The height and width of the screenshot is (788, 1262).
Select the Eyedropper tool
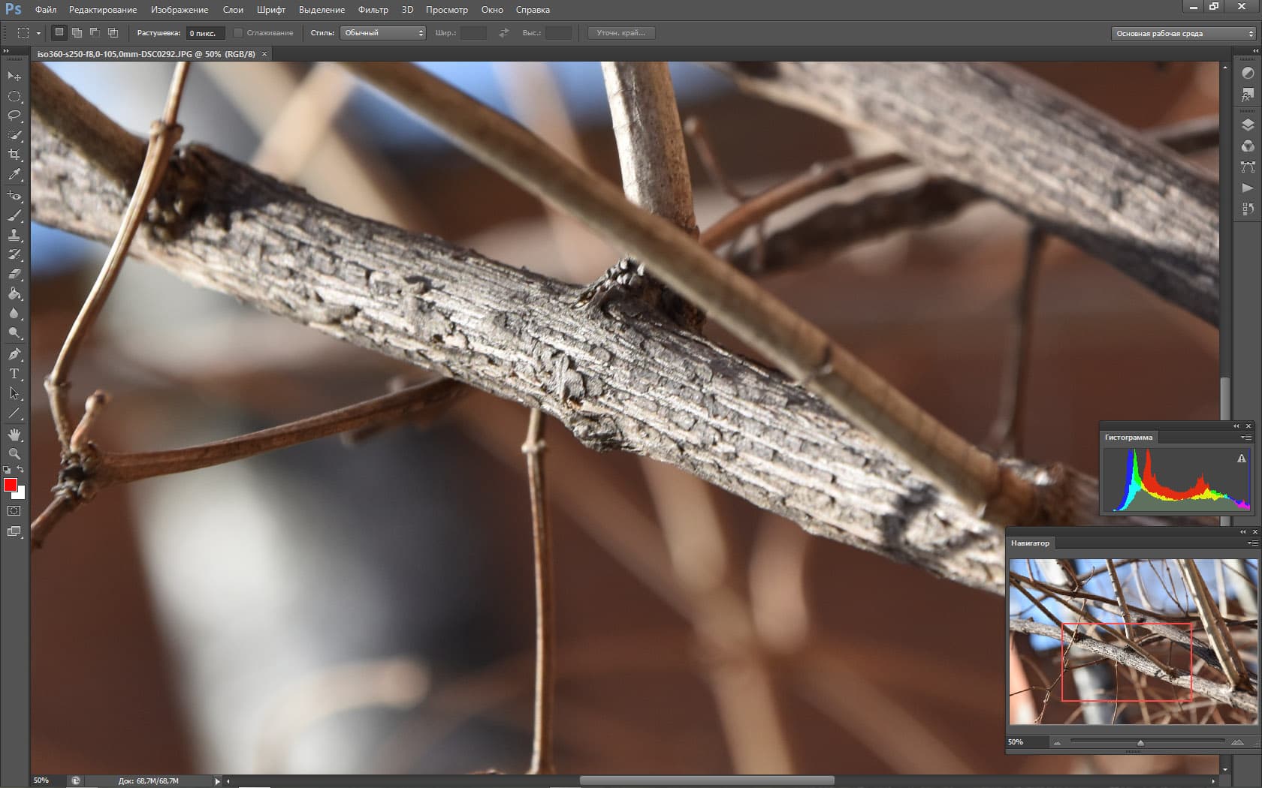(x=14, y=174)
